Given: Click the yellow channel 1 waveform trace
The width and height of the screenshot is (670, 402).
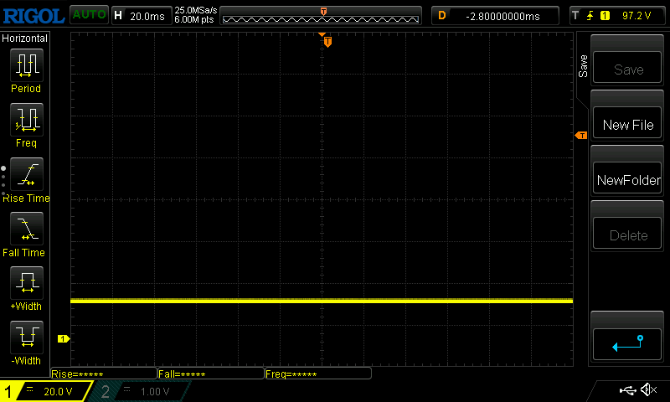Looking at the screenshot, I should pos(322,301).
